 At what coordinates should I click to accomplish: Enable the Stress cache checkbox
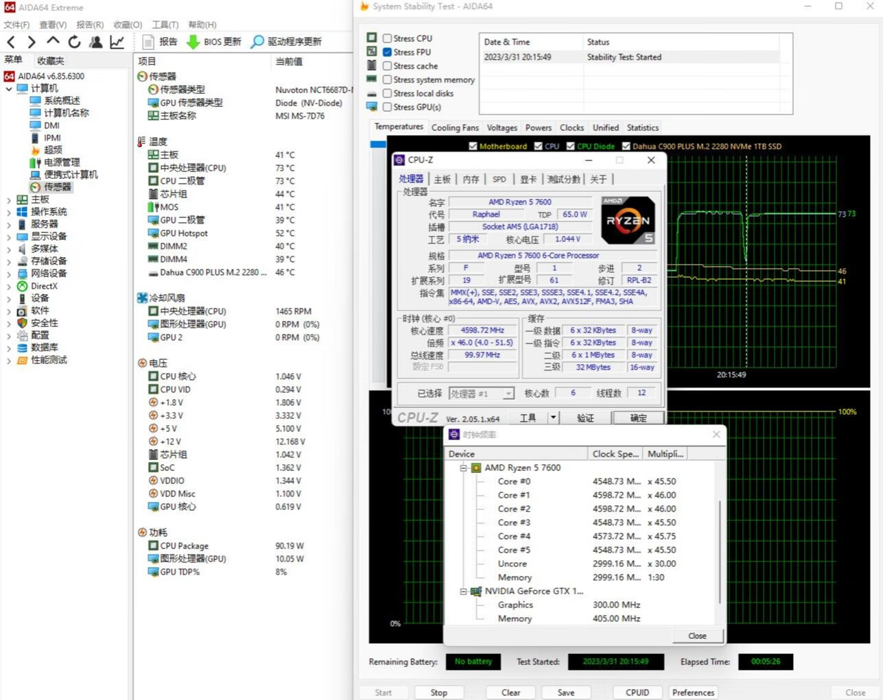click(x=388, y=66)
